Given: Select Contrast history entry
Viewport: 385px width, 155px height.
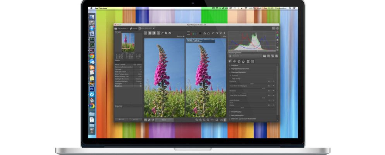Looking at the screenshot, I should tap(128, 69).
